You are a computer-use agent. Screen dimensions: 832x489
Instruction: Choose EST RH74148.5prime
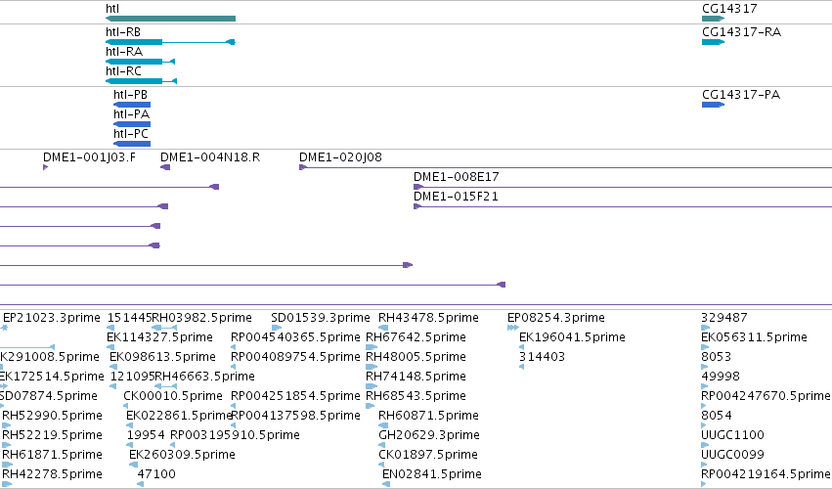click(x=416, y=377)
